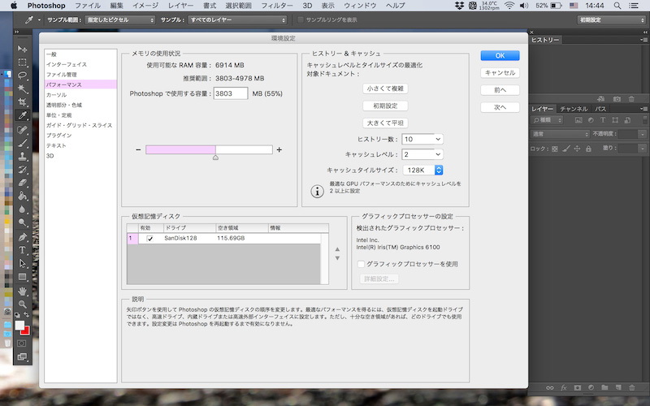Click the red background color swatch
The height and width of the screenshot is (406, 650).
(26, 331)
